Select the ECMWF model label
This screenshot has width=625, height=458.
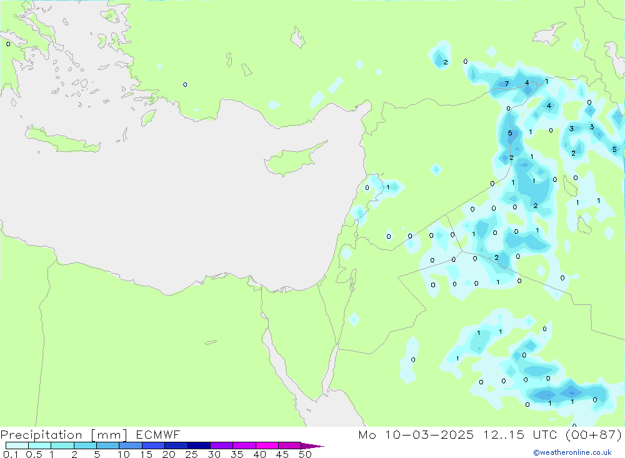tap(158, 435)
